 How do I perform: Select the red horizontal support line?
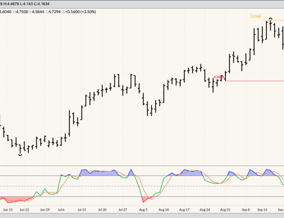coord(254,81)
